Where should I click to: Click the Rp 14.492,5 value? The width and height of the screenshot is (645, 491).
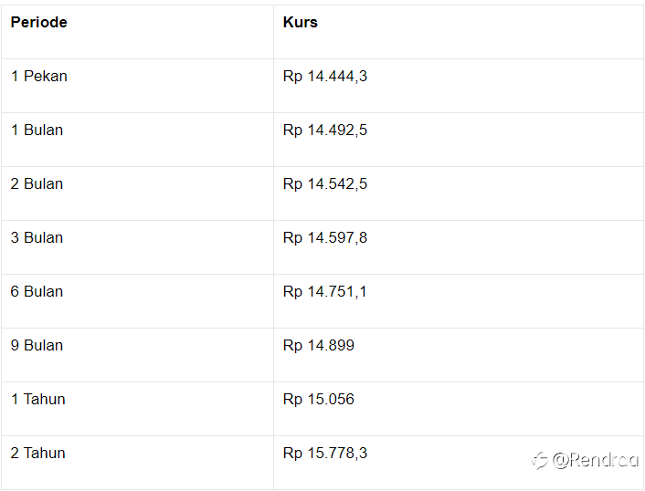coord(325,131)
